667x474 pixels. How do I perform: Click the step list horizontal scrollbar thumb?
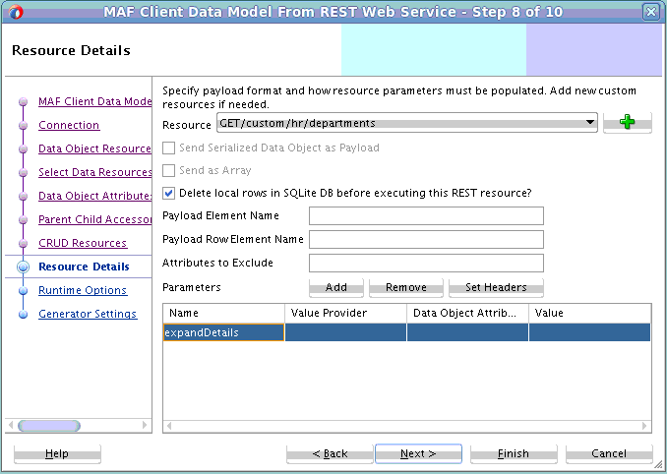click(49, 425)
